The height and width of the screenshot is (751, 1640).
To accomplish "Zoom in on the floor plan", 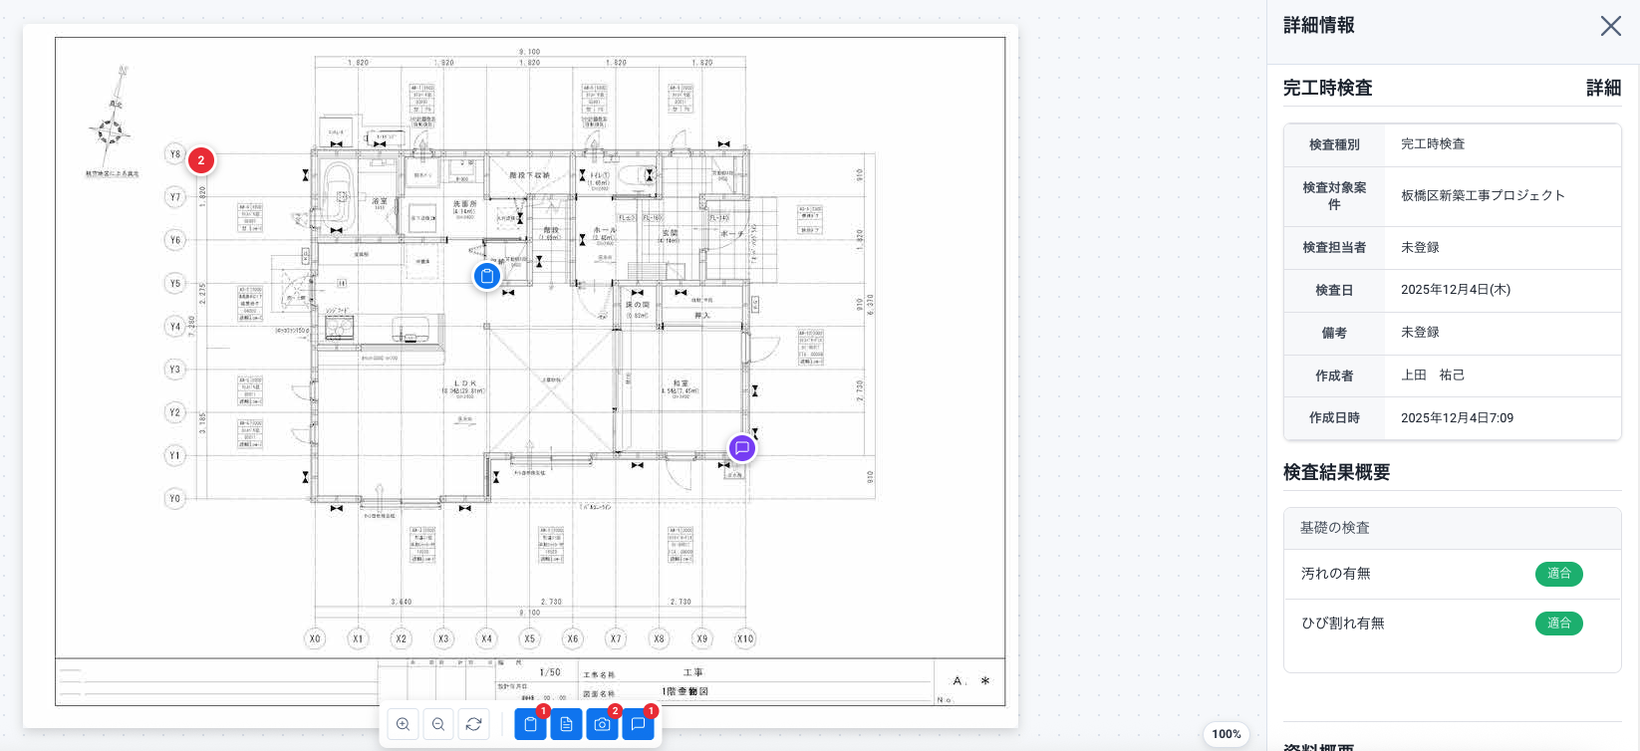I will (403, 724).
